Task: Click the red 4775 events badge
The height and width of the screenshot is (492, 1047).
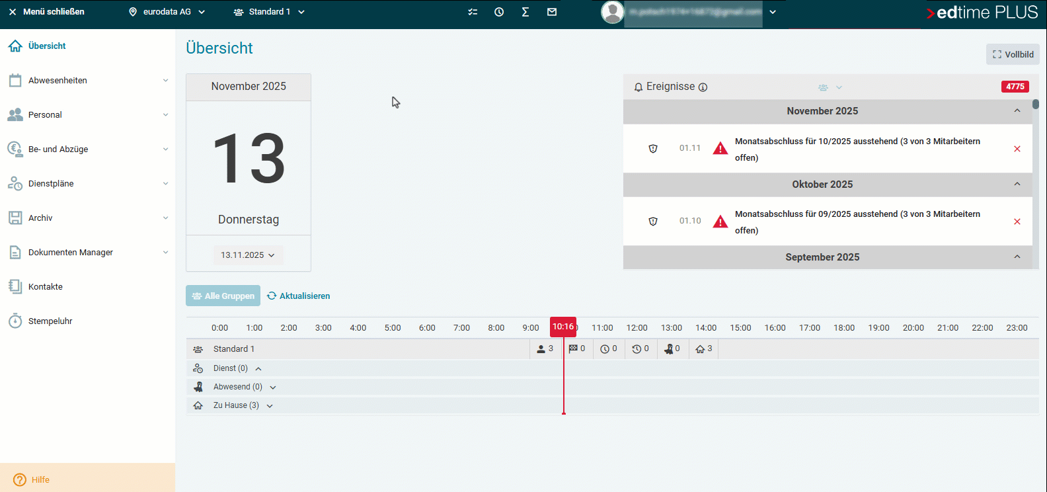Action: point(1015,87)
